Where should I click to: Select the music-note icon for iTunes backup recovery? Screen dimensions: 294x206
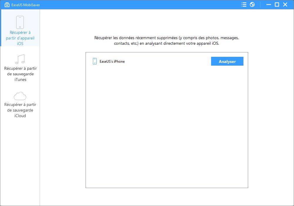coord(19,59)
